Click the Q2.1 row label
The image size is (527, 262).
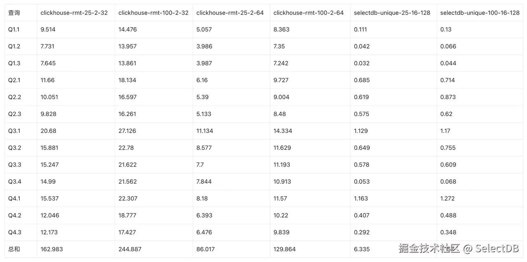14,80
